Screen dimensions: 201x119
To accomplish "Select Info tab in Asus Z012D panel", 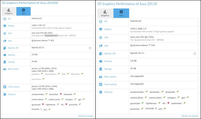I will pos(121,13).
